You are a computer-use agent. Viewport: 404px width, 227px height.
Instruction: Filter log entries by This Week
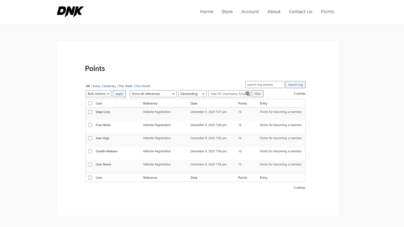tap(125, 86)
